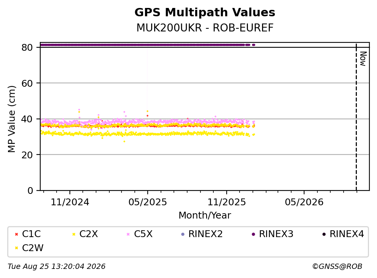The height and width of the screenshot is (278, 377).
Task: Click the MP Value (cm) axis label
Action: [11, 119]
